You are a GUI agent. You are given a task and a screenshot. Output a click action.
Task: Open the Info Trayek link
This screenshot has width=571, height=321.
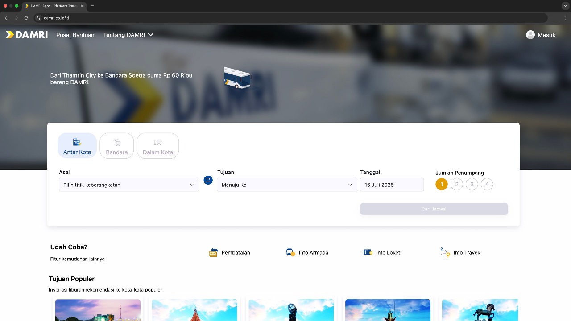[x=467, y=252]
